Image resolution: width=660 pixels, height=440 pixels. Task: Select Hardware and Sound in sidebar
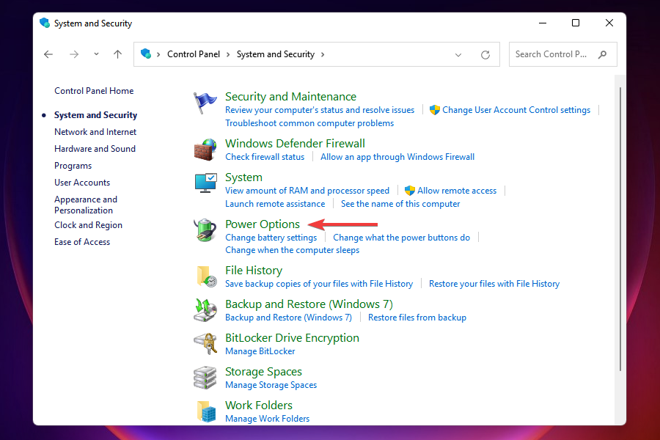[95, 149]
